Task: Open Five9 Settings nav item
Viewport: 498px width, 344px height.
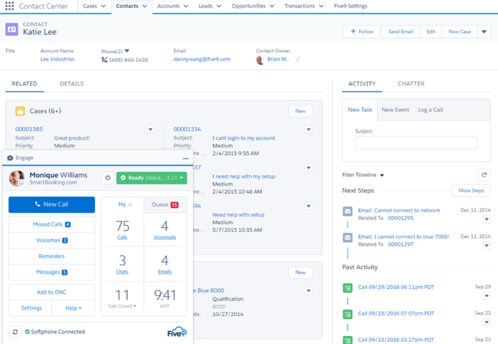Action: pyautogui.click(x=350, y=6)
